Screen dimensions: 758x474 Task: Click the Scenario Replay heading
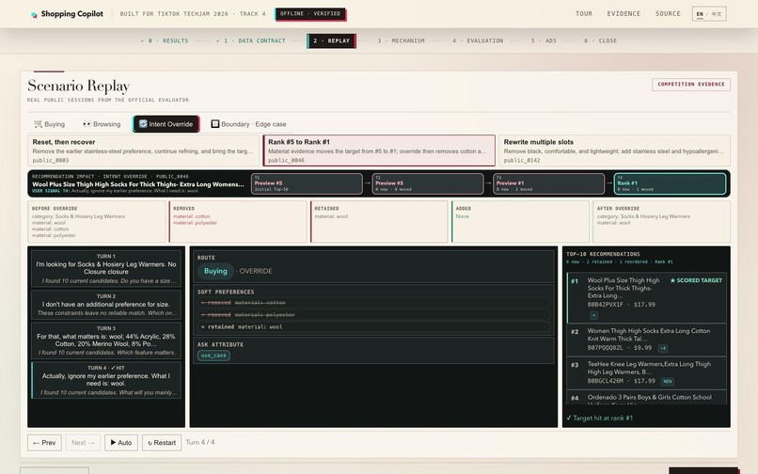[x=79, y=87]
